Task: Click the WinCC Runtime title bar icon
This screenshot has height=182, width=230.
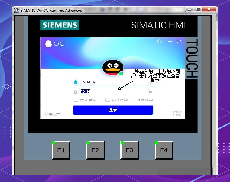Action: tap(17, 11)
